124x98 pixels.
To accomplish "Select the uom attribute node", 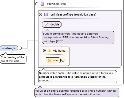I will [x=53, y=60].
